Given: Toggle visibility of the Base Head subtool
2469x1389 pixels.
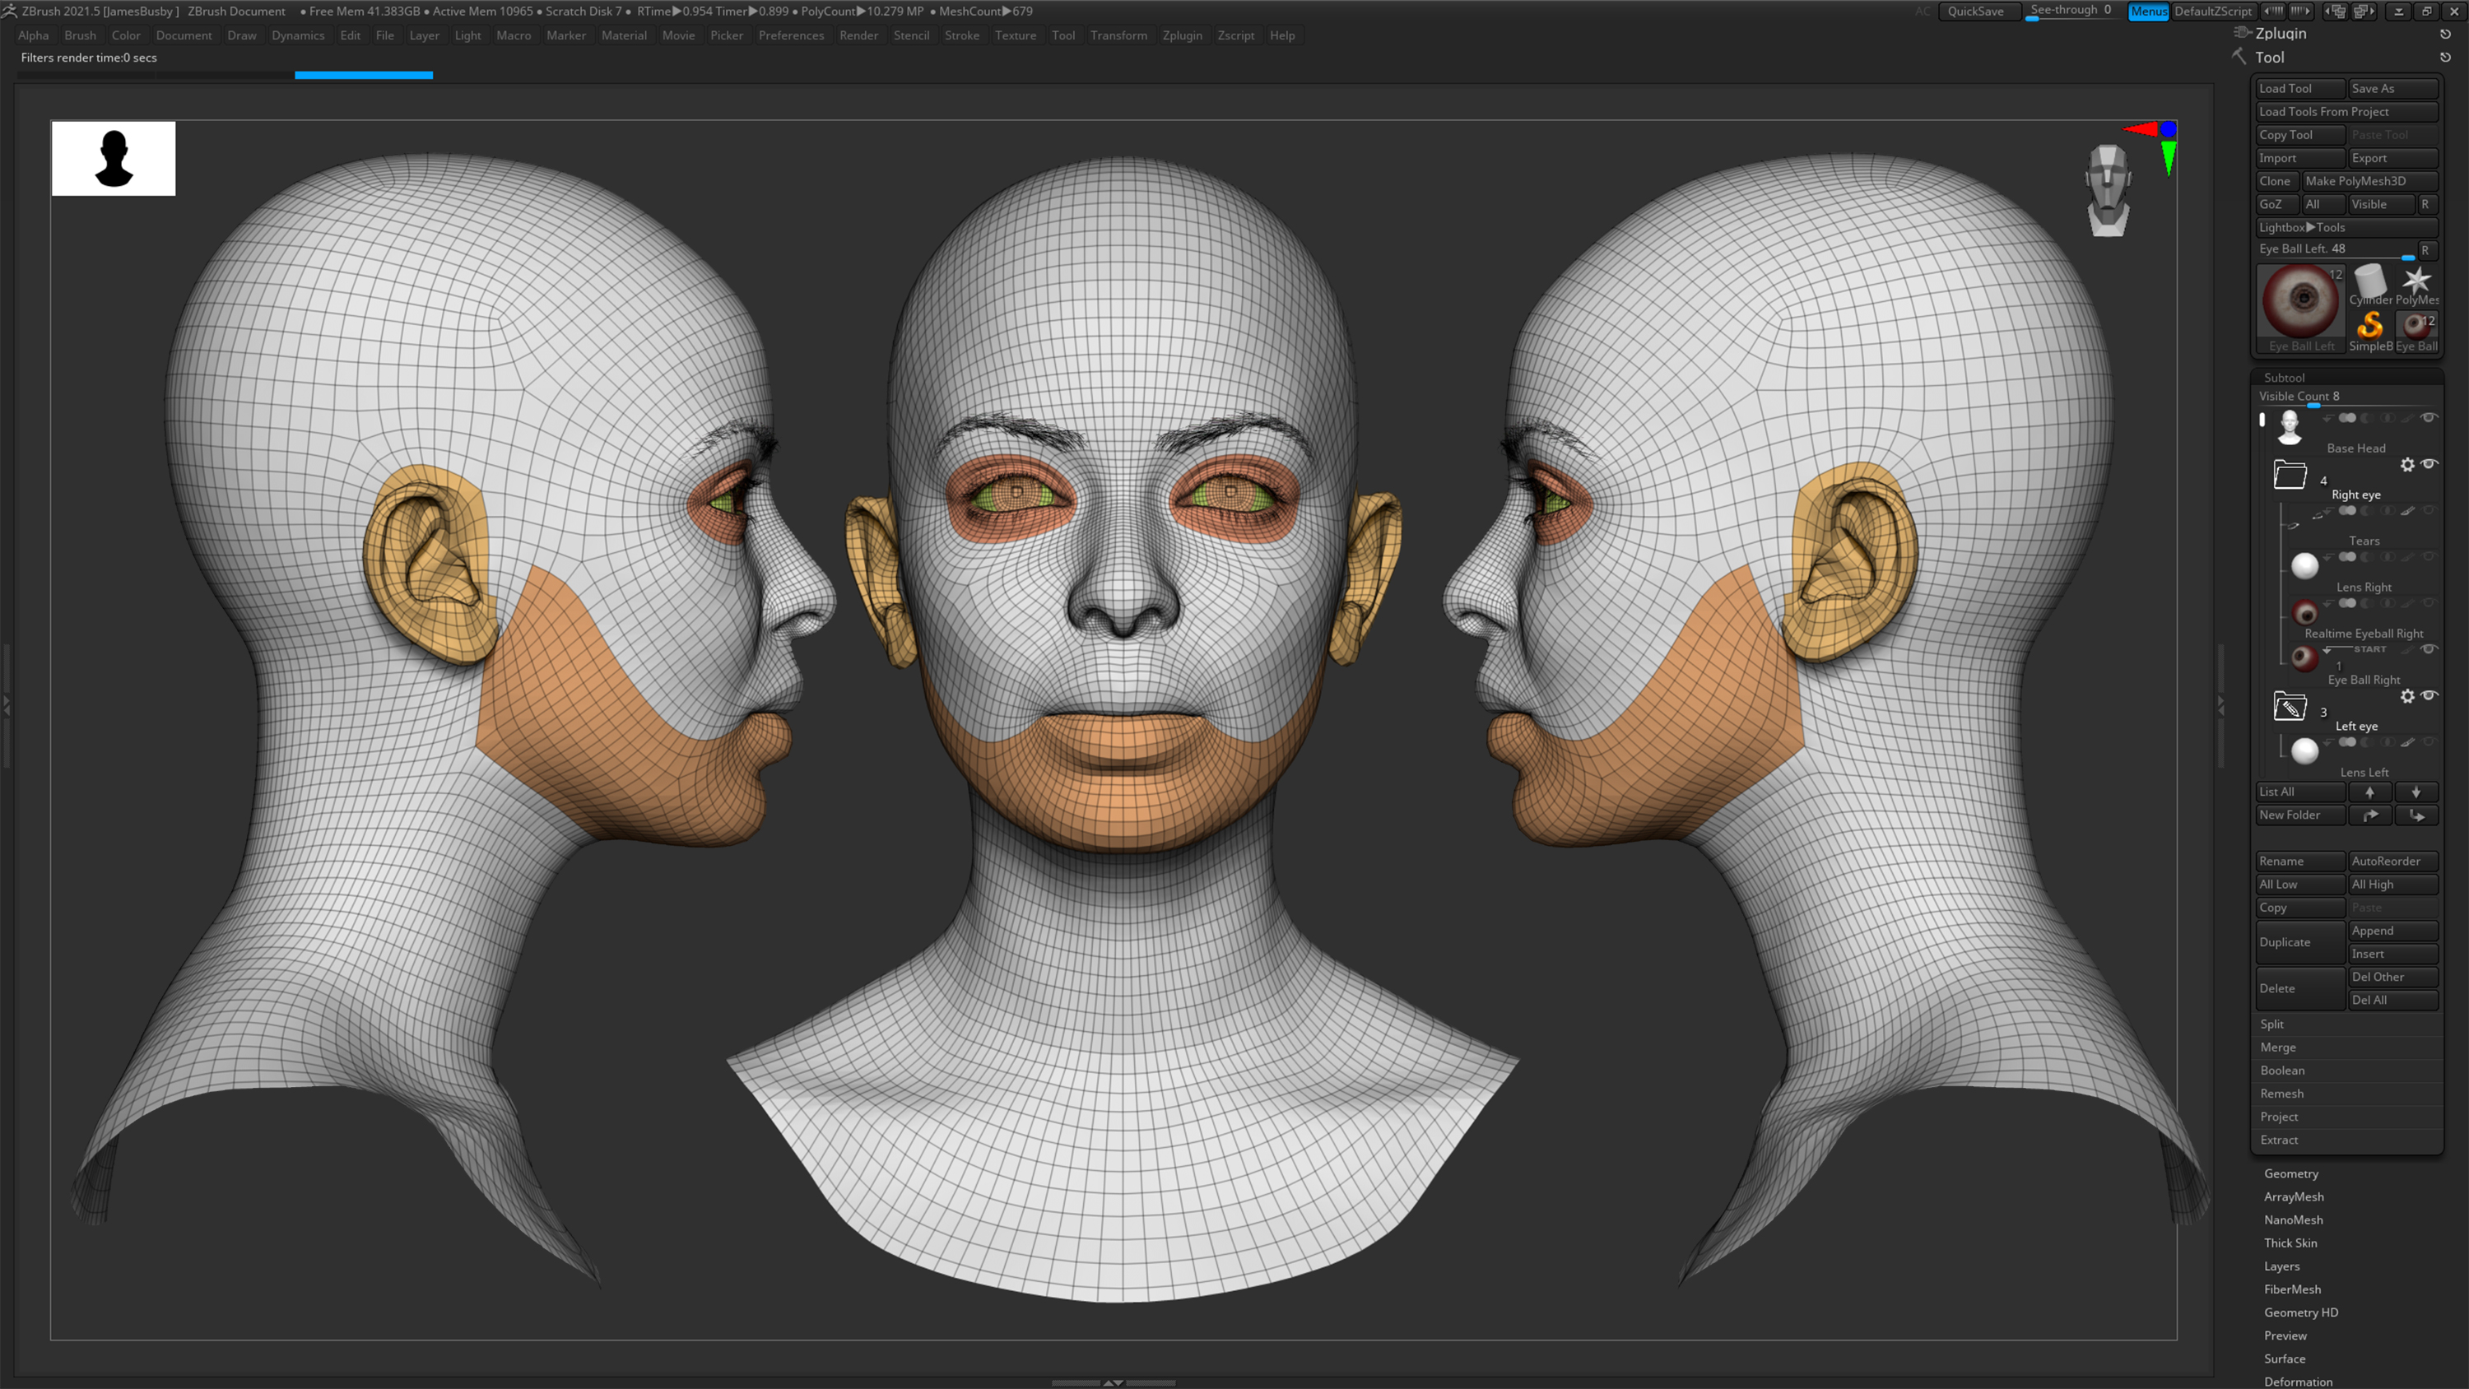Looking at the screenshot, I should point(2429,417).
